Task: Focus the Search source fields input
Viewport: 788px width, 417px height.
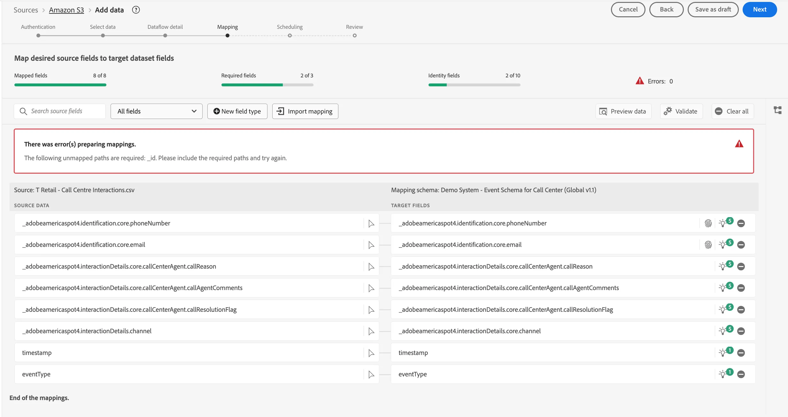Action: pyautogui.click(x=60, y=111)
